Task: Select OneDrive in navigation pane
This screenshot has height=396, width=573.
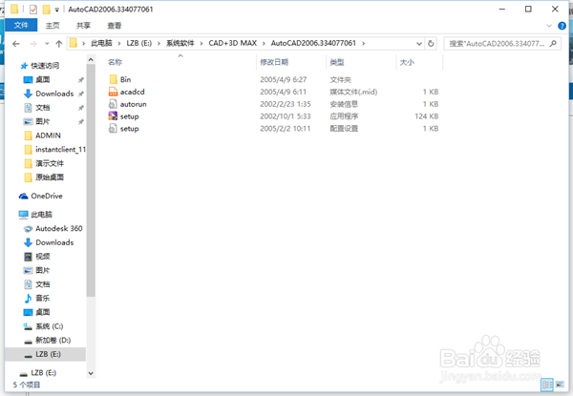Action: [x=47, y=196]
